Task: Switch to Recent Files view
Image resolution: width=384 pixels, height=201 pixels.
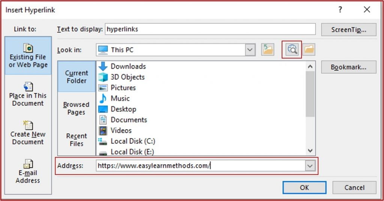Action: (x=76, y=140)
